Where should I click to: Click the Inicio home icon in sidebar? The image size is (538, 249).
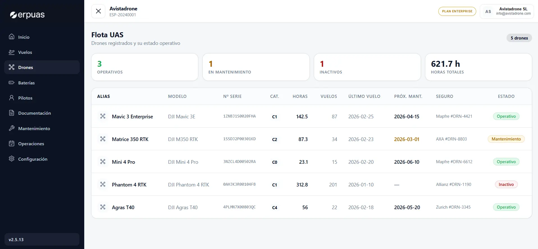[x=12, y=37]
